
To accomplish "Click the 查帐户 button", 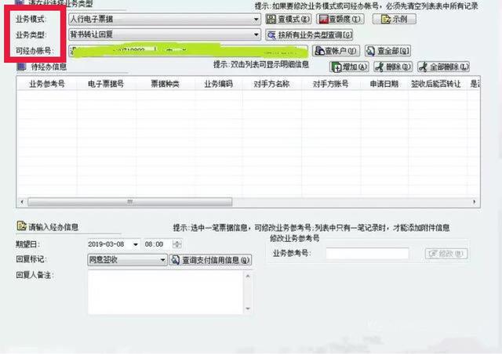I will point(336,51).
